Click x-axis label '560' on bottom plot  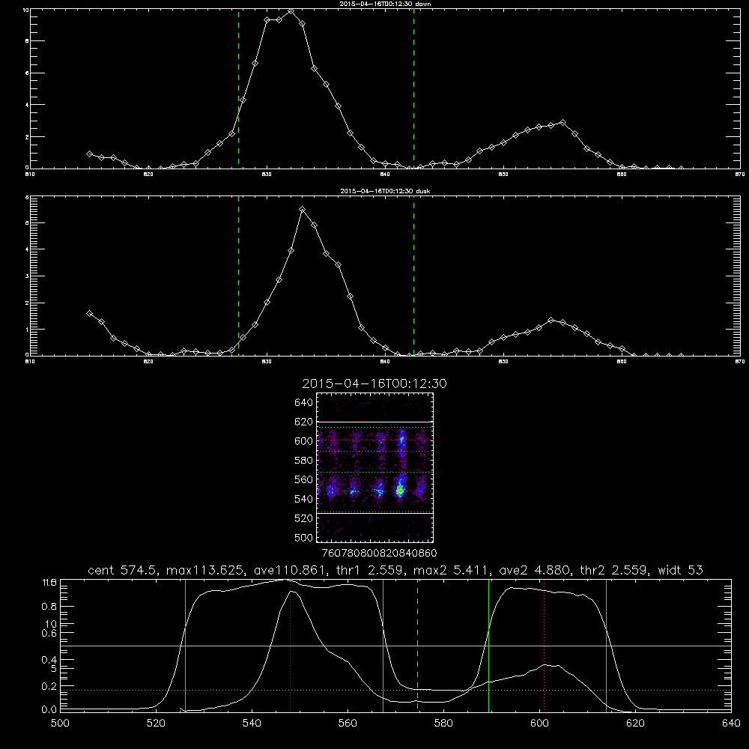[348, 723]
